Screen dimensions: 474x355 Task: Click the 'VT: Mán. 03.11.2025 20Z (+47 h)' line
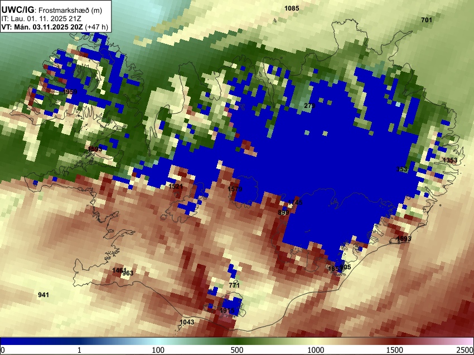pyautogui.click(x=55, y=27)
